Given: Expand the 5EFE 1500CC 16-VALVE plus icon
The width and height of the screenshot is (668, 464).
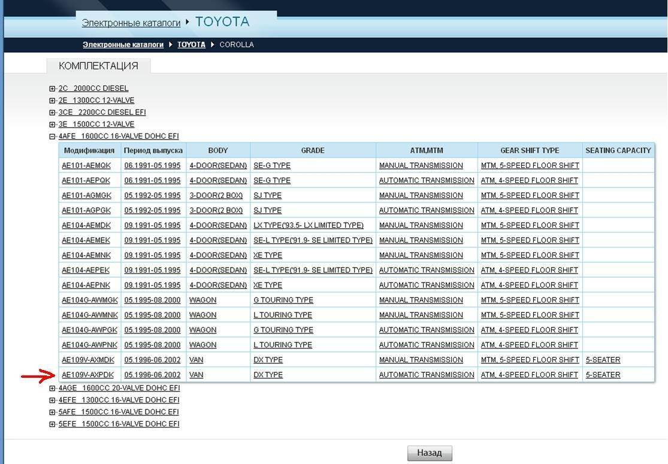Looking at the screenshot, I should 53,424.
